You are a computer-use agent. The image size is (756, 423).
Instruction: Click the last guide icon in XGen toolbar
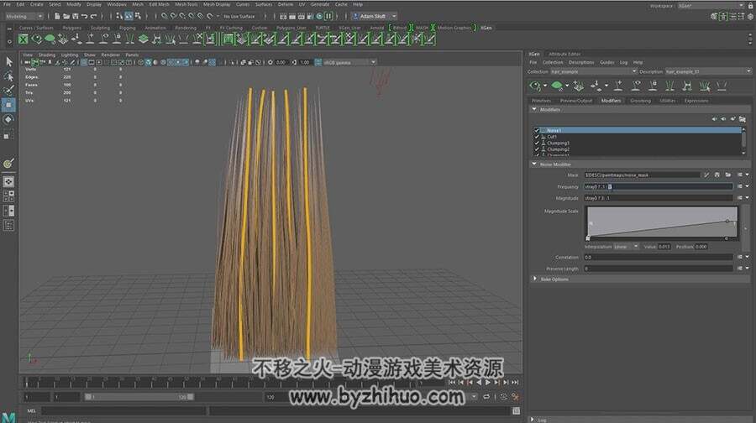pos(722,86)
